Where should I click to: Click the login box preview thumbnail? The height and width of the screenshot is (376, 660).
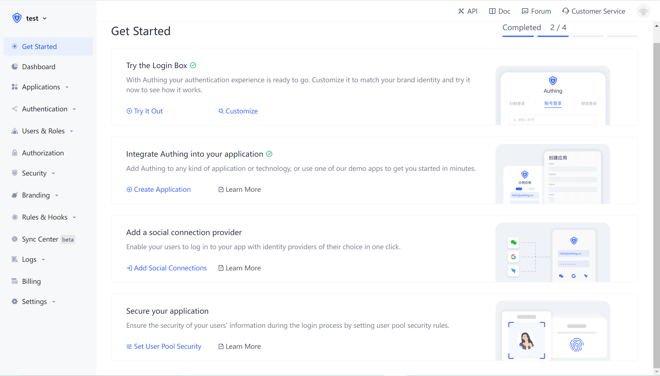[x=553, y=95]
